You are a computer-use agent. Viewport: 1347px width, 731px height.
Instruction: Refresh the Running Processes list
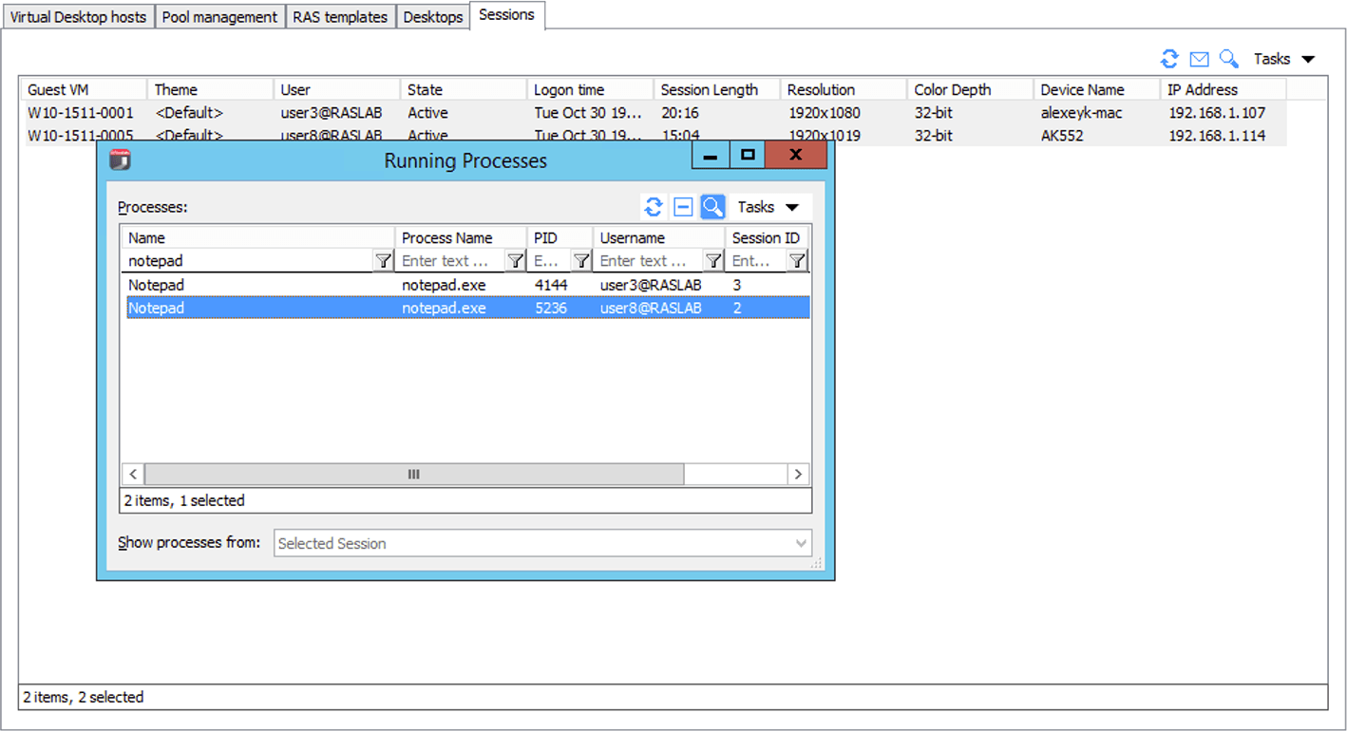[x=653, y=207]
